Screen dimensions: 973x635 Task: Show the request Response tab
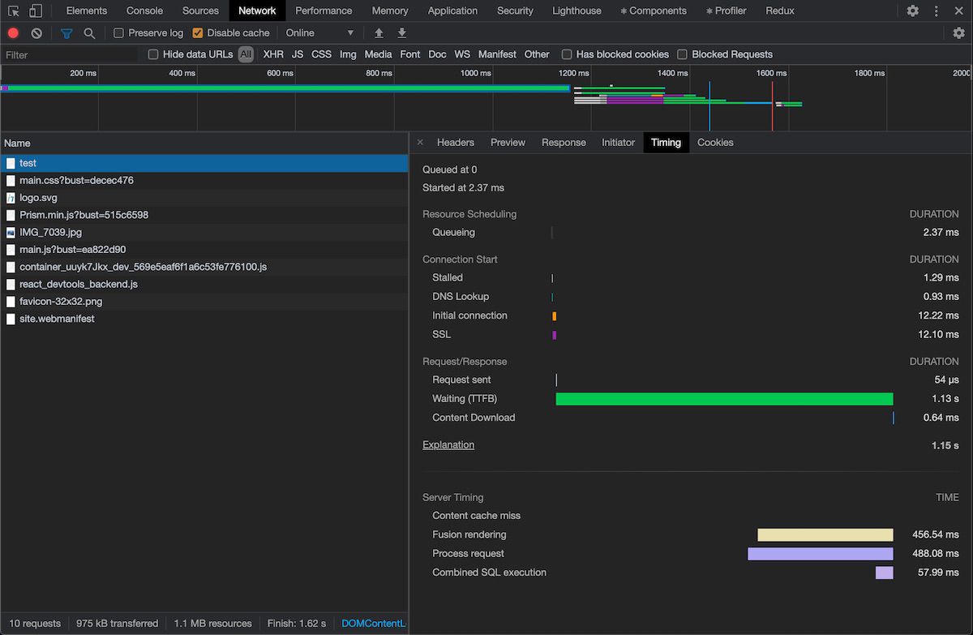point(564,142)
